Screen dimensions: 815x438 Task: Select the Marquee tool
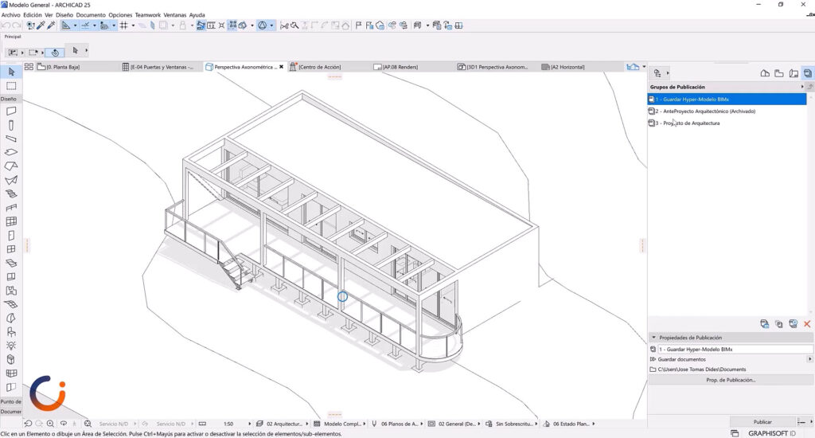tap(11, 85)
